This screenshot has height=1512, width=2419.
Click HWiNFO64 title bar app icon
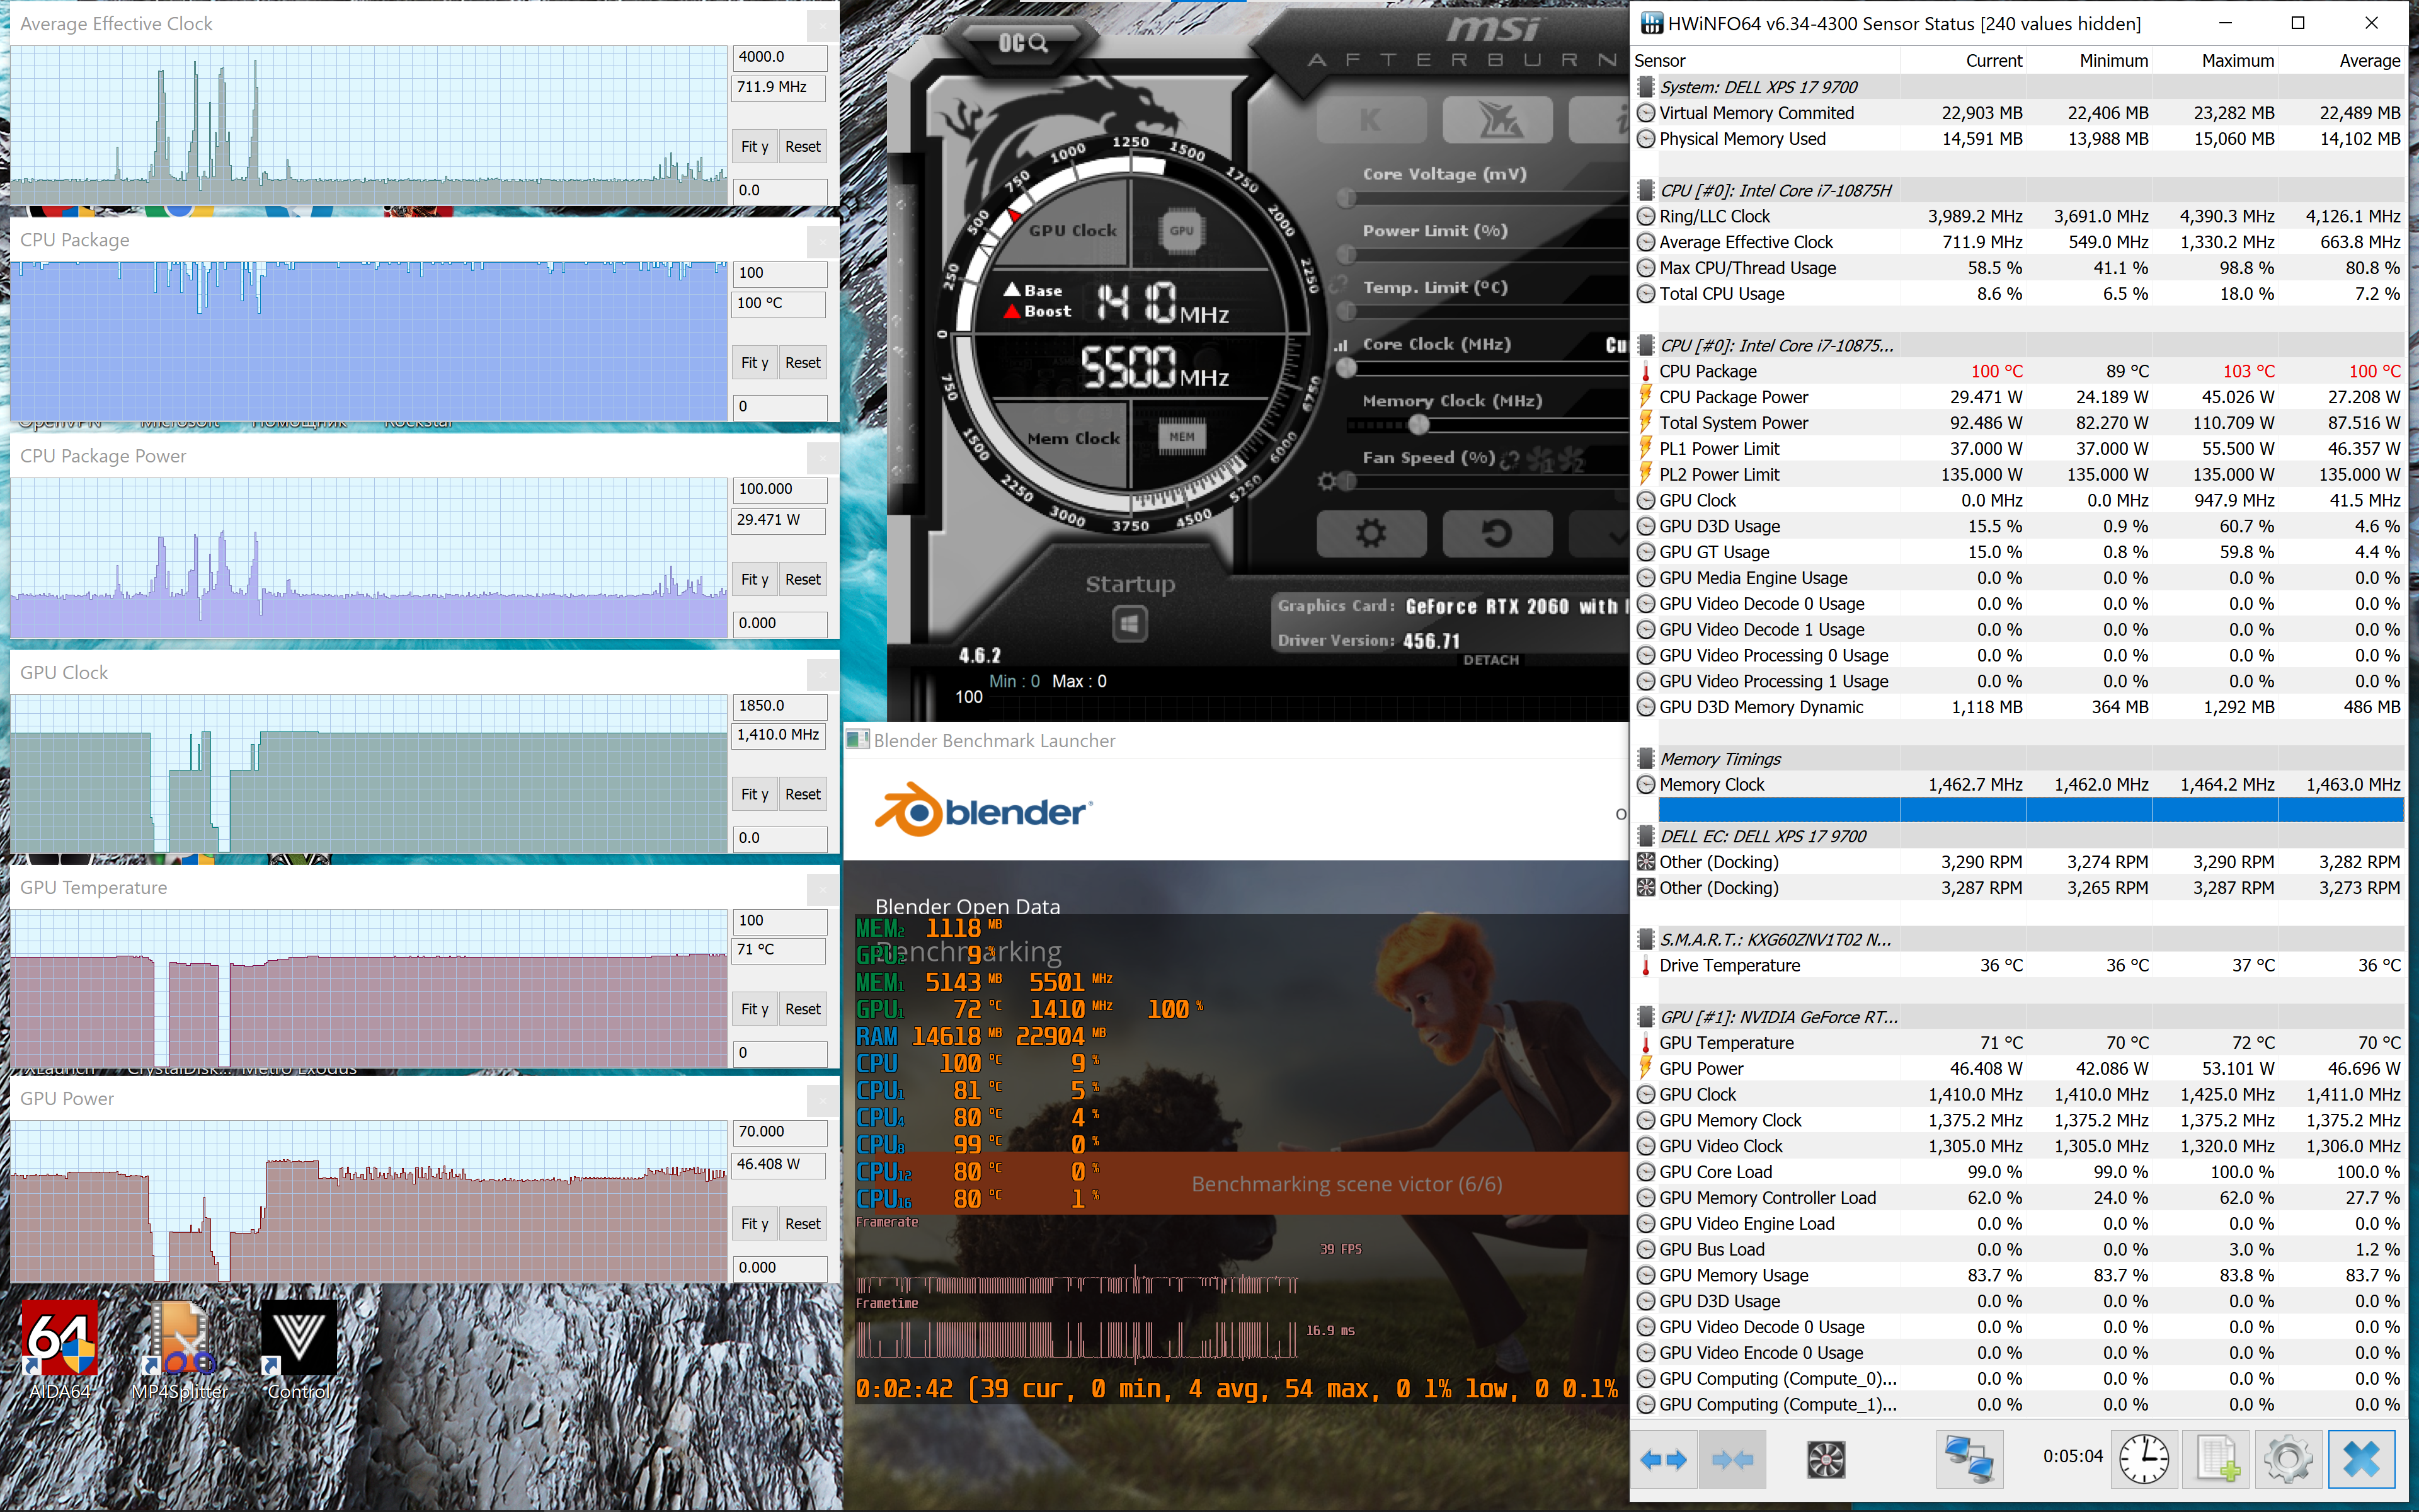(x=1651, y=23)
